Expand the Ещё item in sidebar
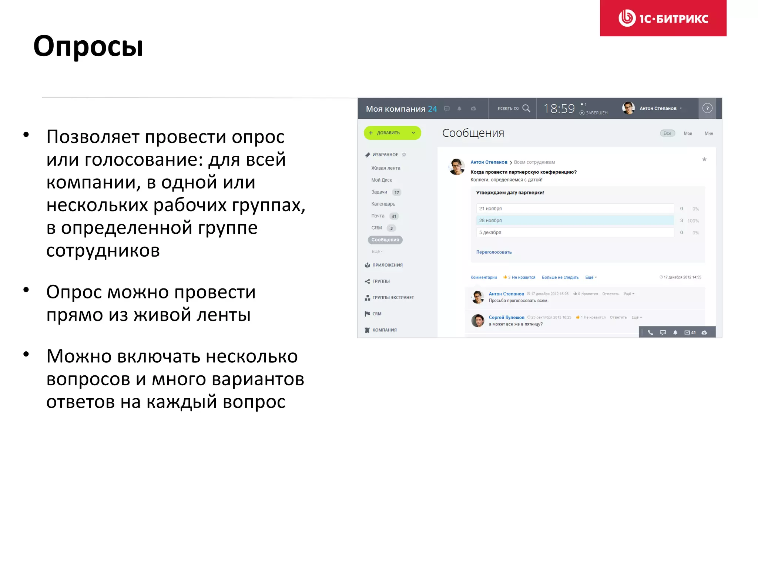Image resolution: width=758 pixels, height=568 pixels. pyautogui.click(x=377, y=251)
